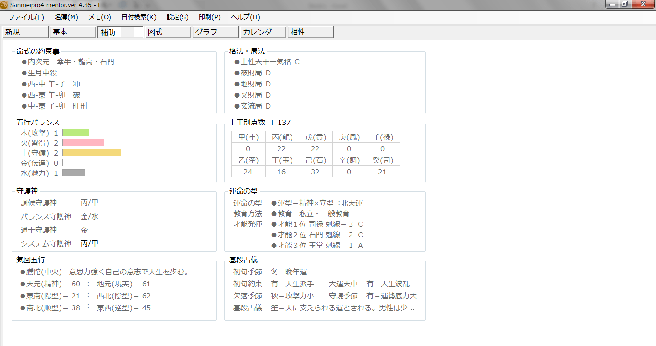Click the 西-東 午-卯 破 entry
Screen dimensions: 656x346
pos(51,95)
